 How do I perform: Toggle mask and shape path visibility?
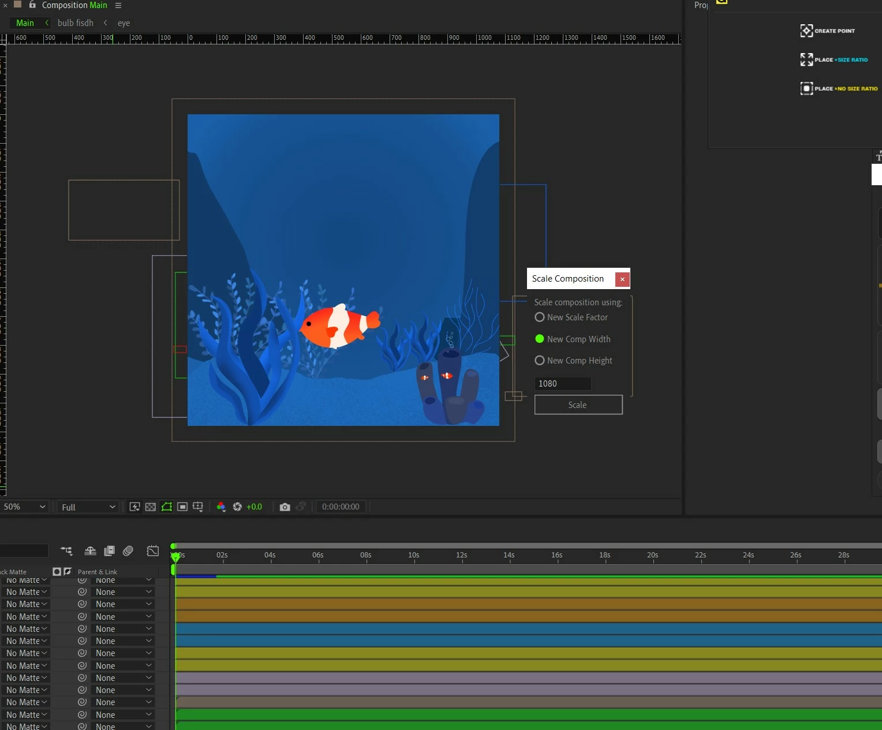(x=166, y=507)
